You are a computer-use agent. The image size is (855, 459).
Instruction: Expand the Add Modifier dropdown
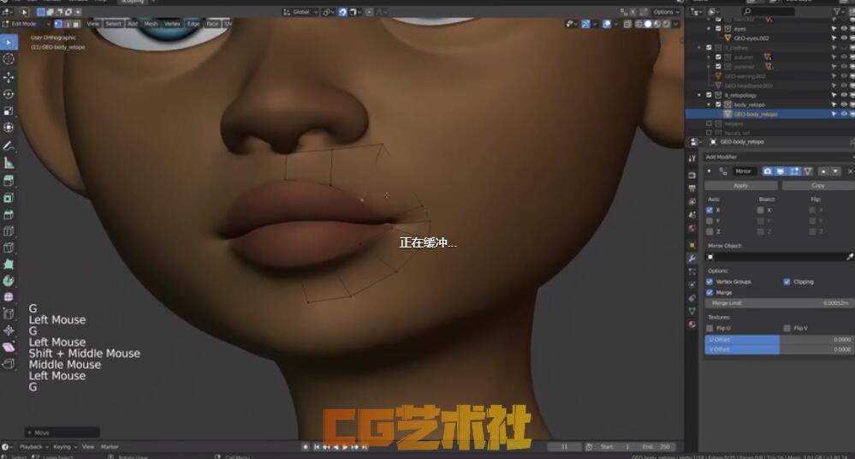(780, 157)
